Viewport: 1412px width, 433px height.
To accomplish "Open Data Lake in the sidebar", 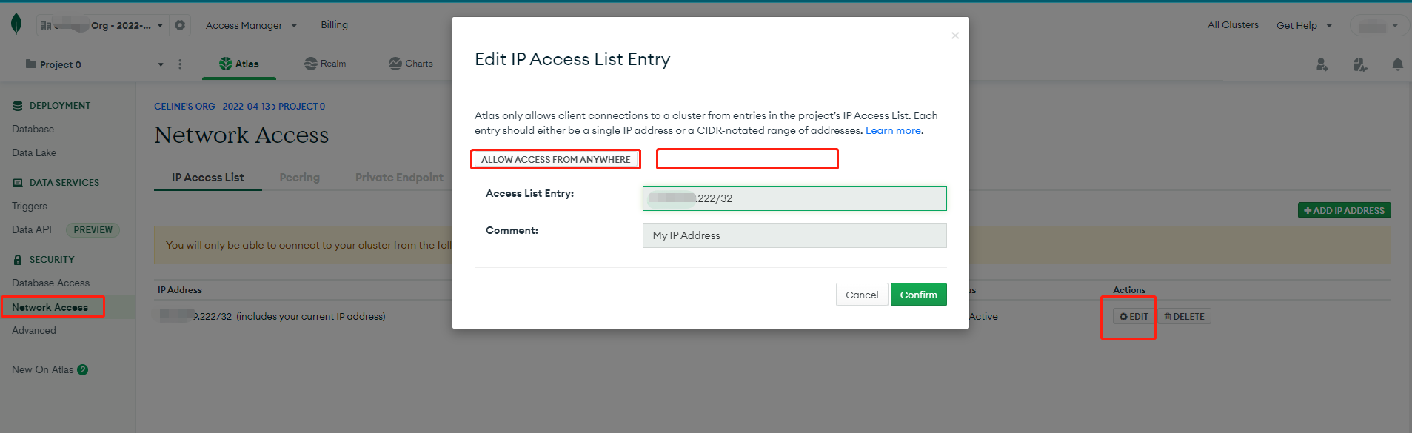I will [34, 152].
